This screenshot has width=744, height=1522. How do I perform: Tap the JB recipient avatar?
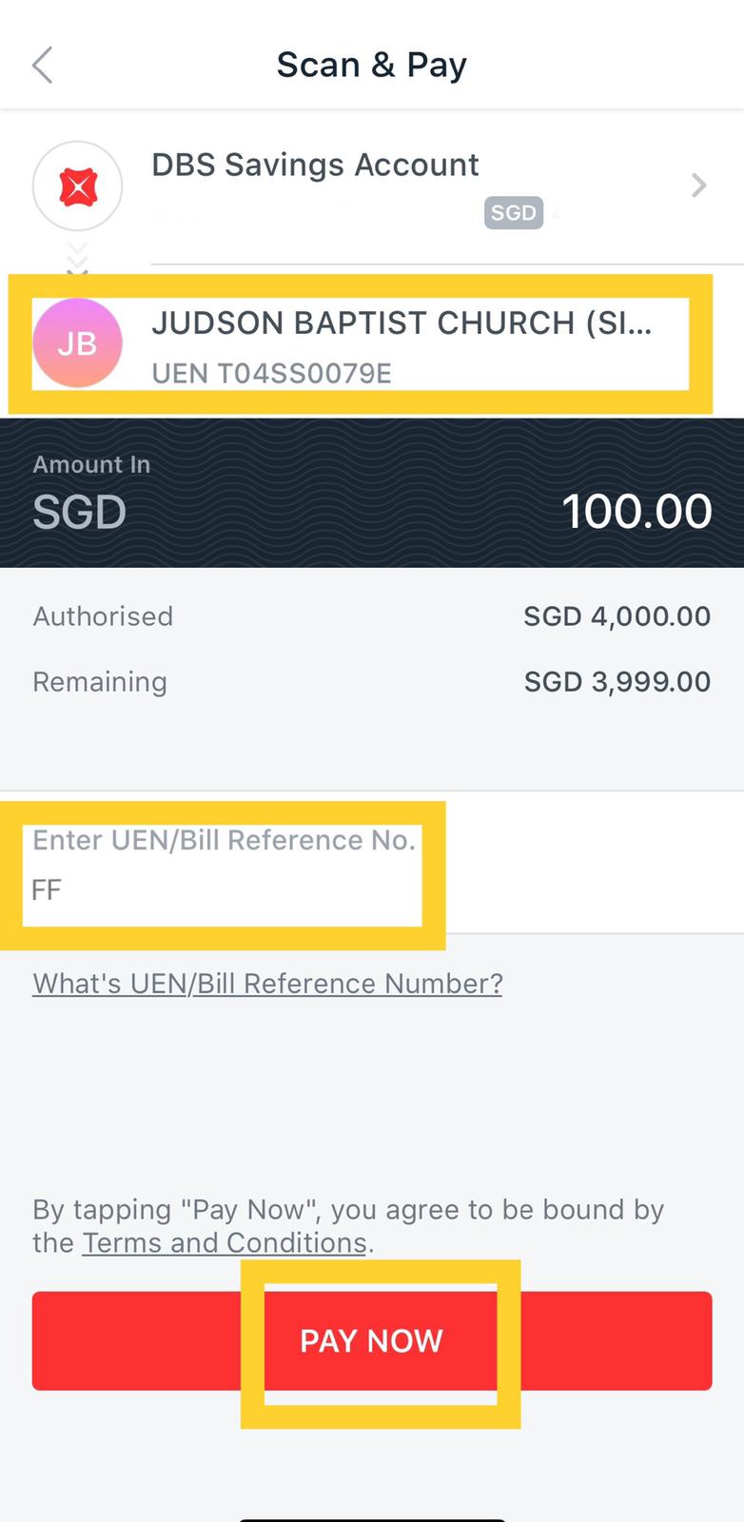point(77,343)
